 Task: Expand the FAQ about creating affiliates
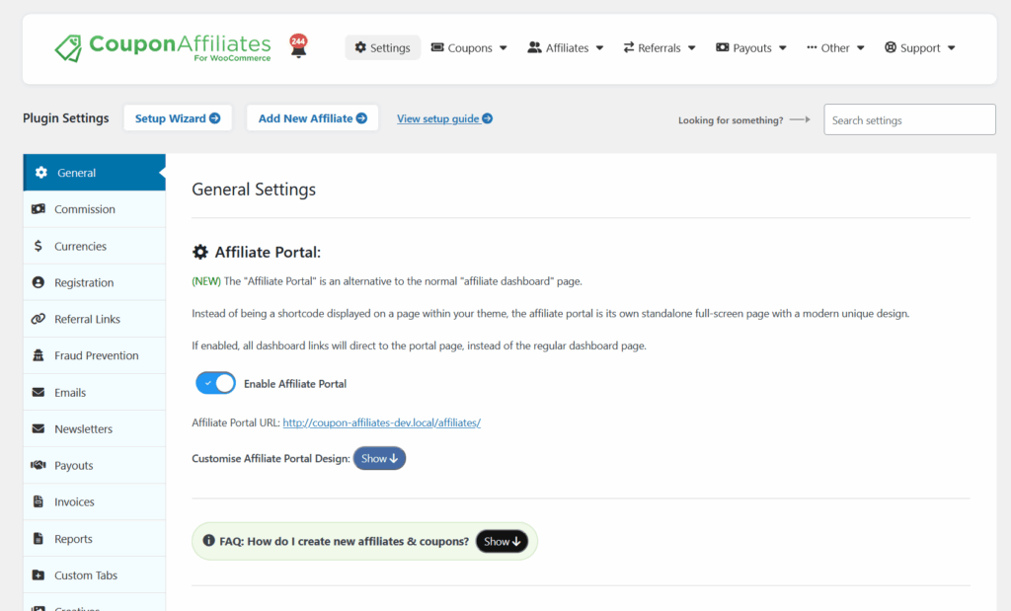click(x=502, y=541)
